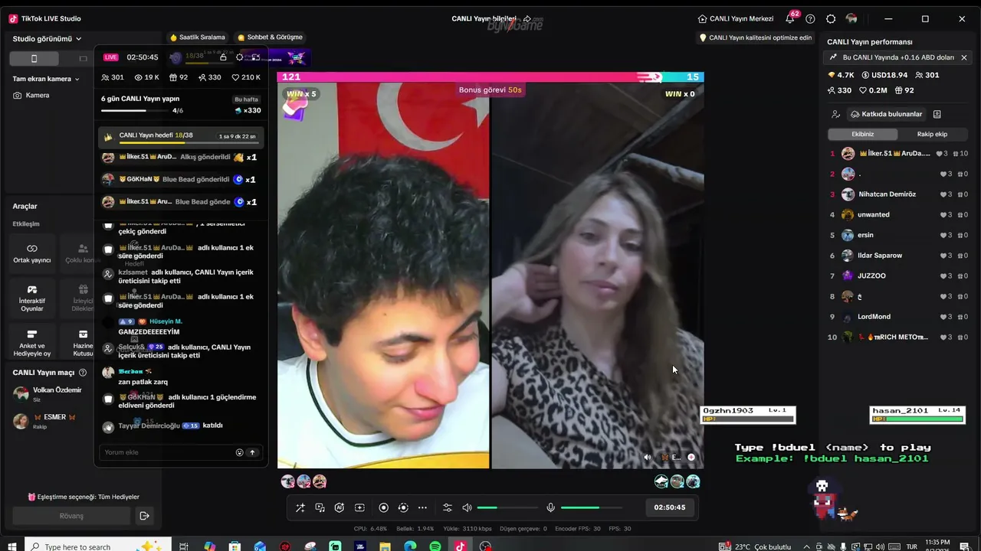The height and width of the screenshot is (551, 981).
Task: Click the chat panel pop-out icon
Action: coord(256,57)
